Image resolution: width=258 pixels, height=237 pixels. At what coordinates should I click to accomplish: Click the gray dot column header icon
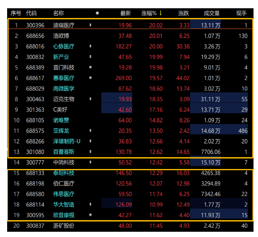coord(97,13)
